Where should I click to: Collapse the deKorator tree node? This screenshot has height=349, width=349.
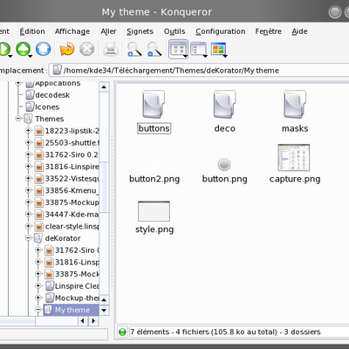tap(28, 238)
